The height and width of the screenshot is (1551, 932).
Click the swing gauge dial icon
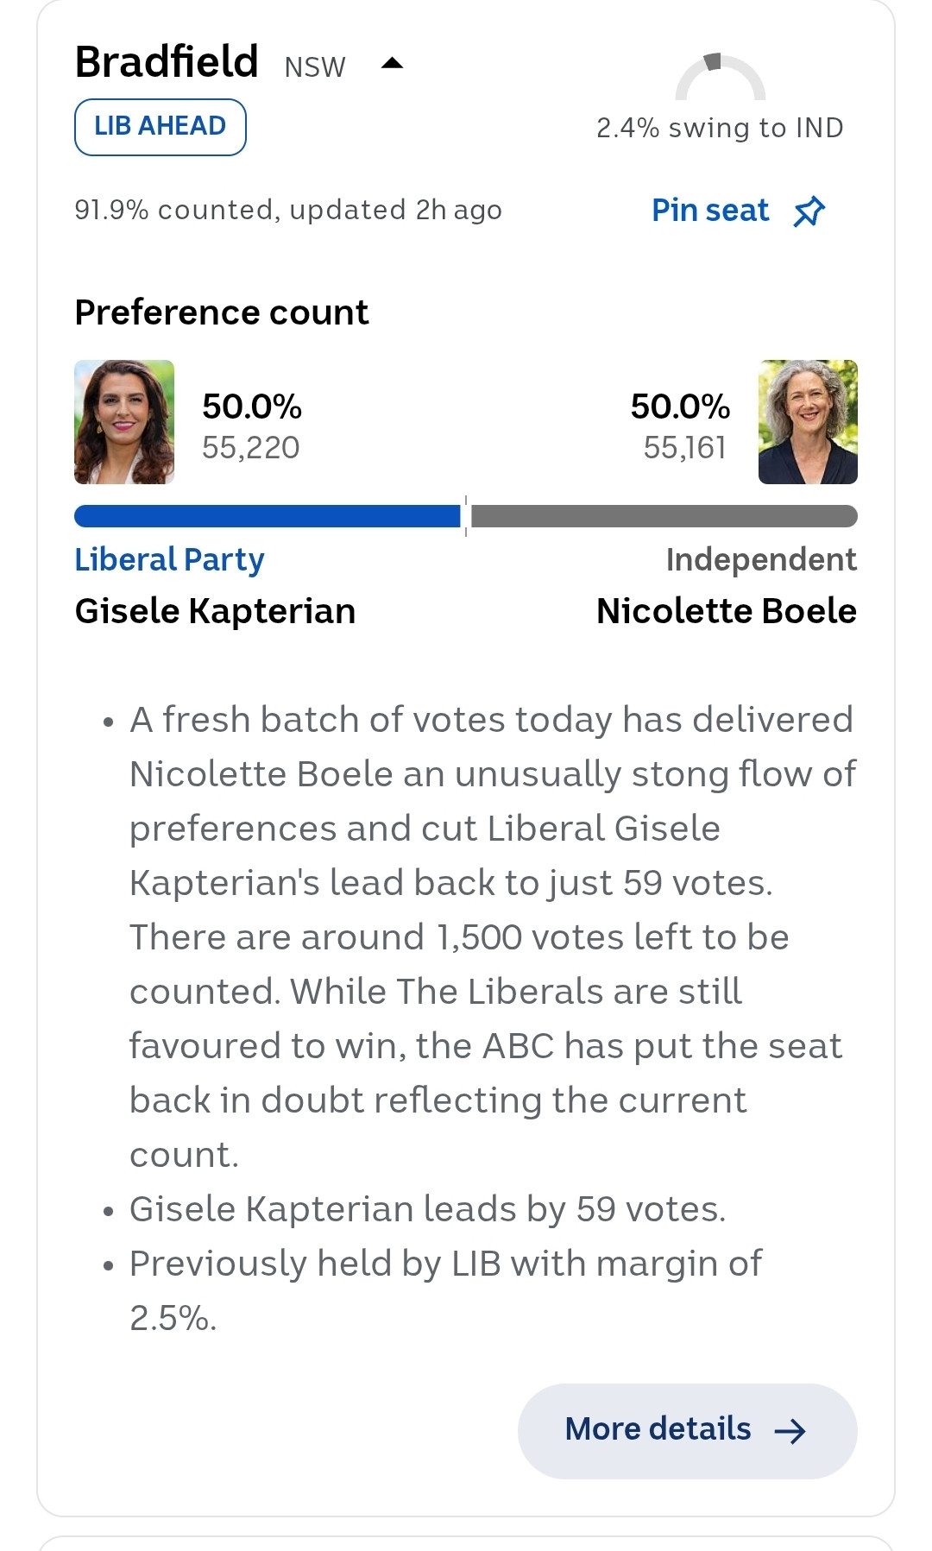click(x=720, y=77)
